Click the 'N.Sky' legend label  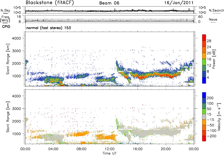[x=5, y=10]
